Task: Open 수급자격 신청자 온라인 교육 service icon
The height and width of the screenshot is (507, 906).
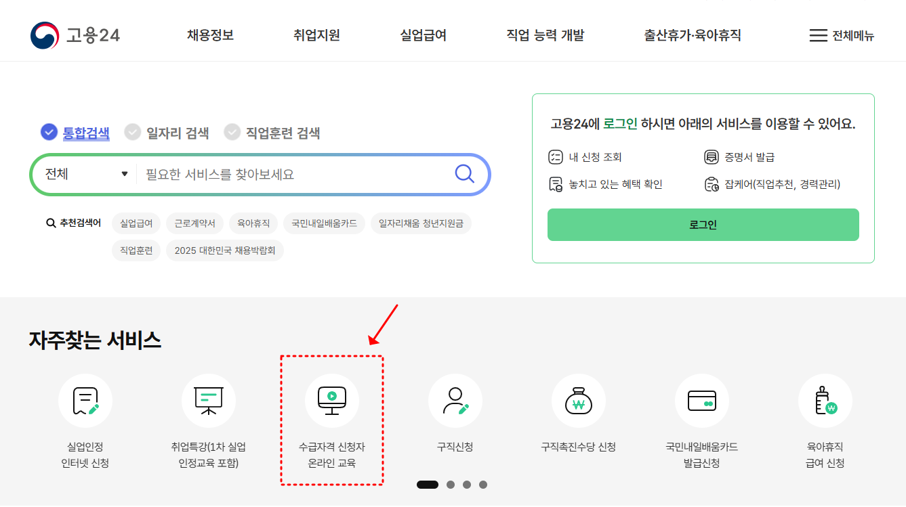Action: (x=331, y=400)
